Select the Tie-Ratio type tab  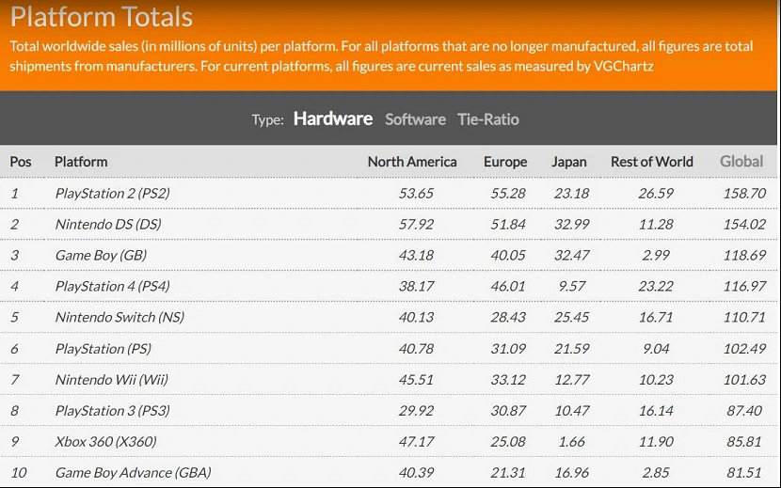pos(487,119)
